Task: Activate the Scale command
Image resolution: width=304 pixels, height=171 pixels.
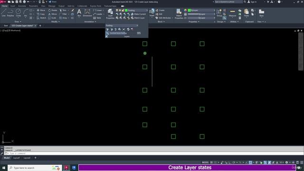Action: coord(52,18)
